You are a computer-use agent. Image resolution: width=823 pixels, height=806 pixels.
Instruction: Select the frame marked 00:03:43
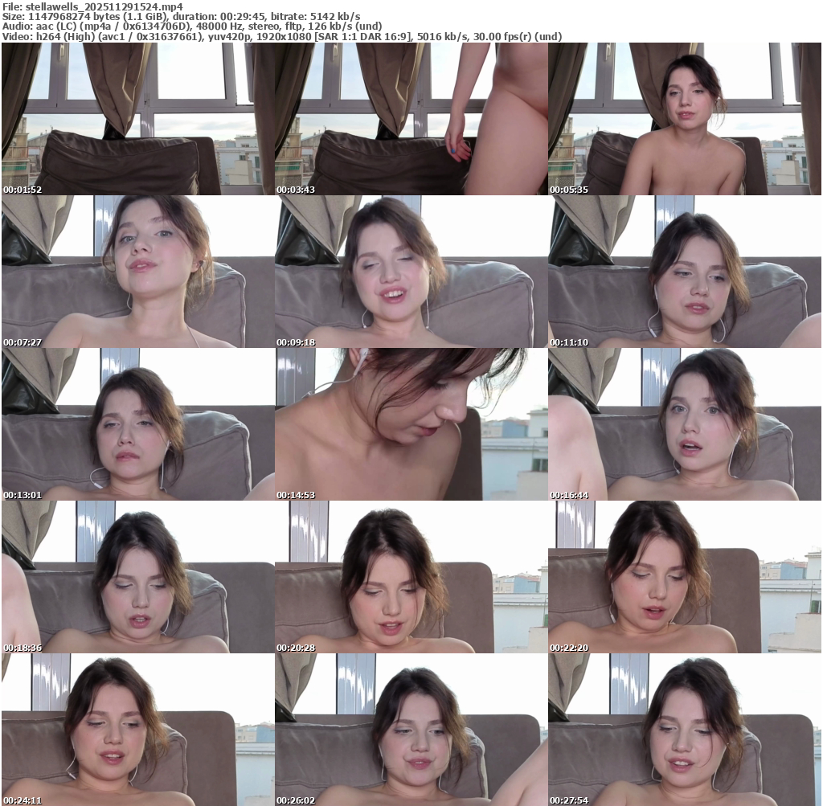pyautogui.click(x=411, y=119)
